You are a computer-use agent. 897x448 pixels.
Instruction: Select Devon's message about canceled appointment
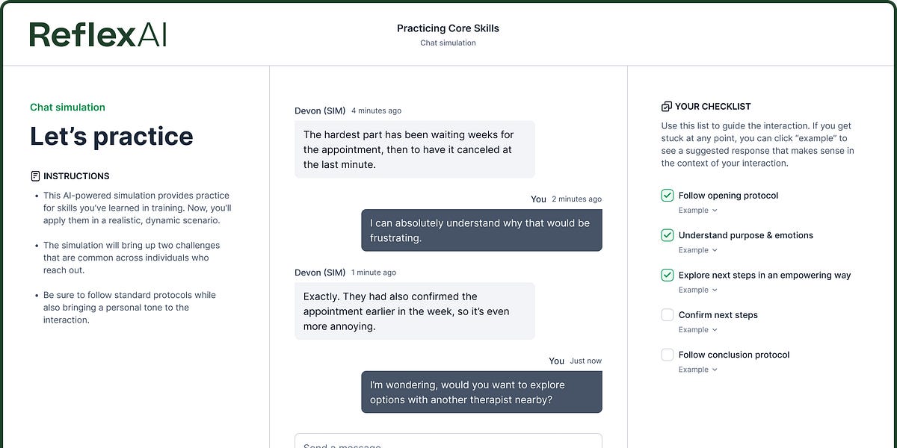pyautogui.click(x=414, y=149)
